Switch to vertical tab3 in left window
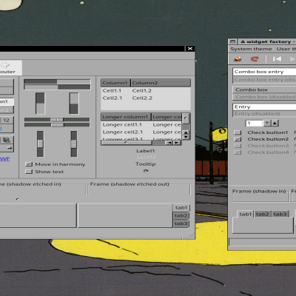The width and height of the screenshot is (296, 296). pyautogui.click(x=181, y=223)
